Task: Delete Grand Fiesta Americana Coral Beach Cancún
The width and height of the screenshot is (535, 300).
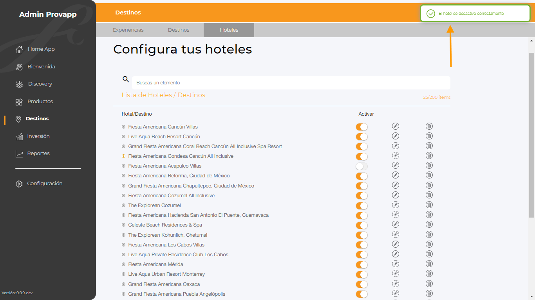Action: coord(429,146)
